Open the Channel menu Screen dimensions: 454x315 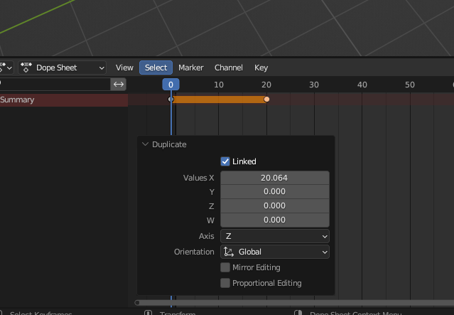(229, 68)
